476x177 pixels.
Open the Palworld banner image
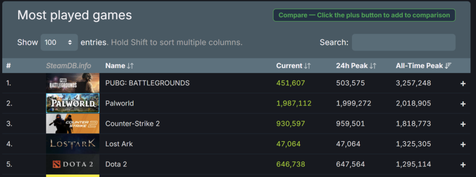click(x=73, y=103)
